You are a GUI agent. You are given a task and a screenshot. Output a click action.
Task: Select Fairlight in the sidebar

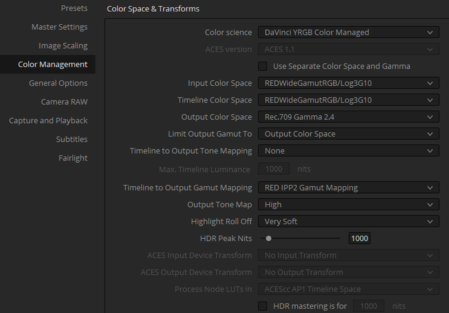coord(73,158)
